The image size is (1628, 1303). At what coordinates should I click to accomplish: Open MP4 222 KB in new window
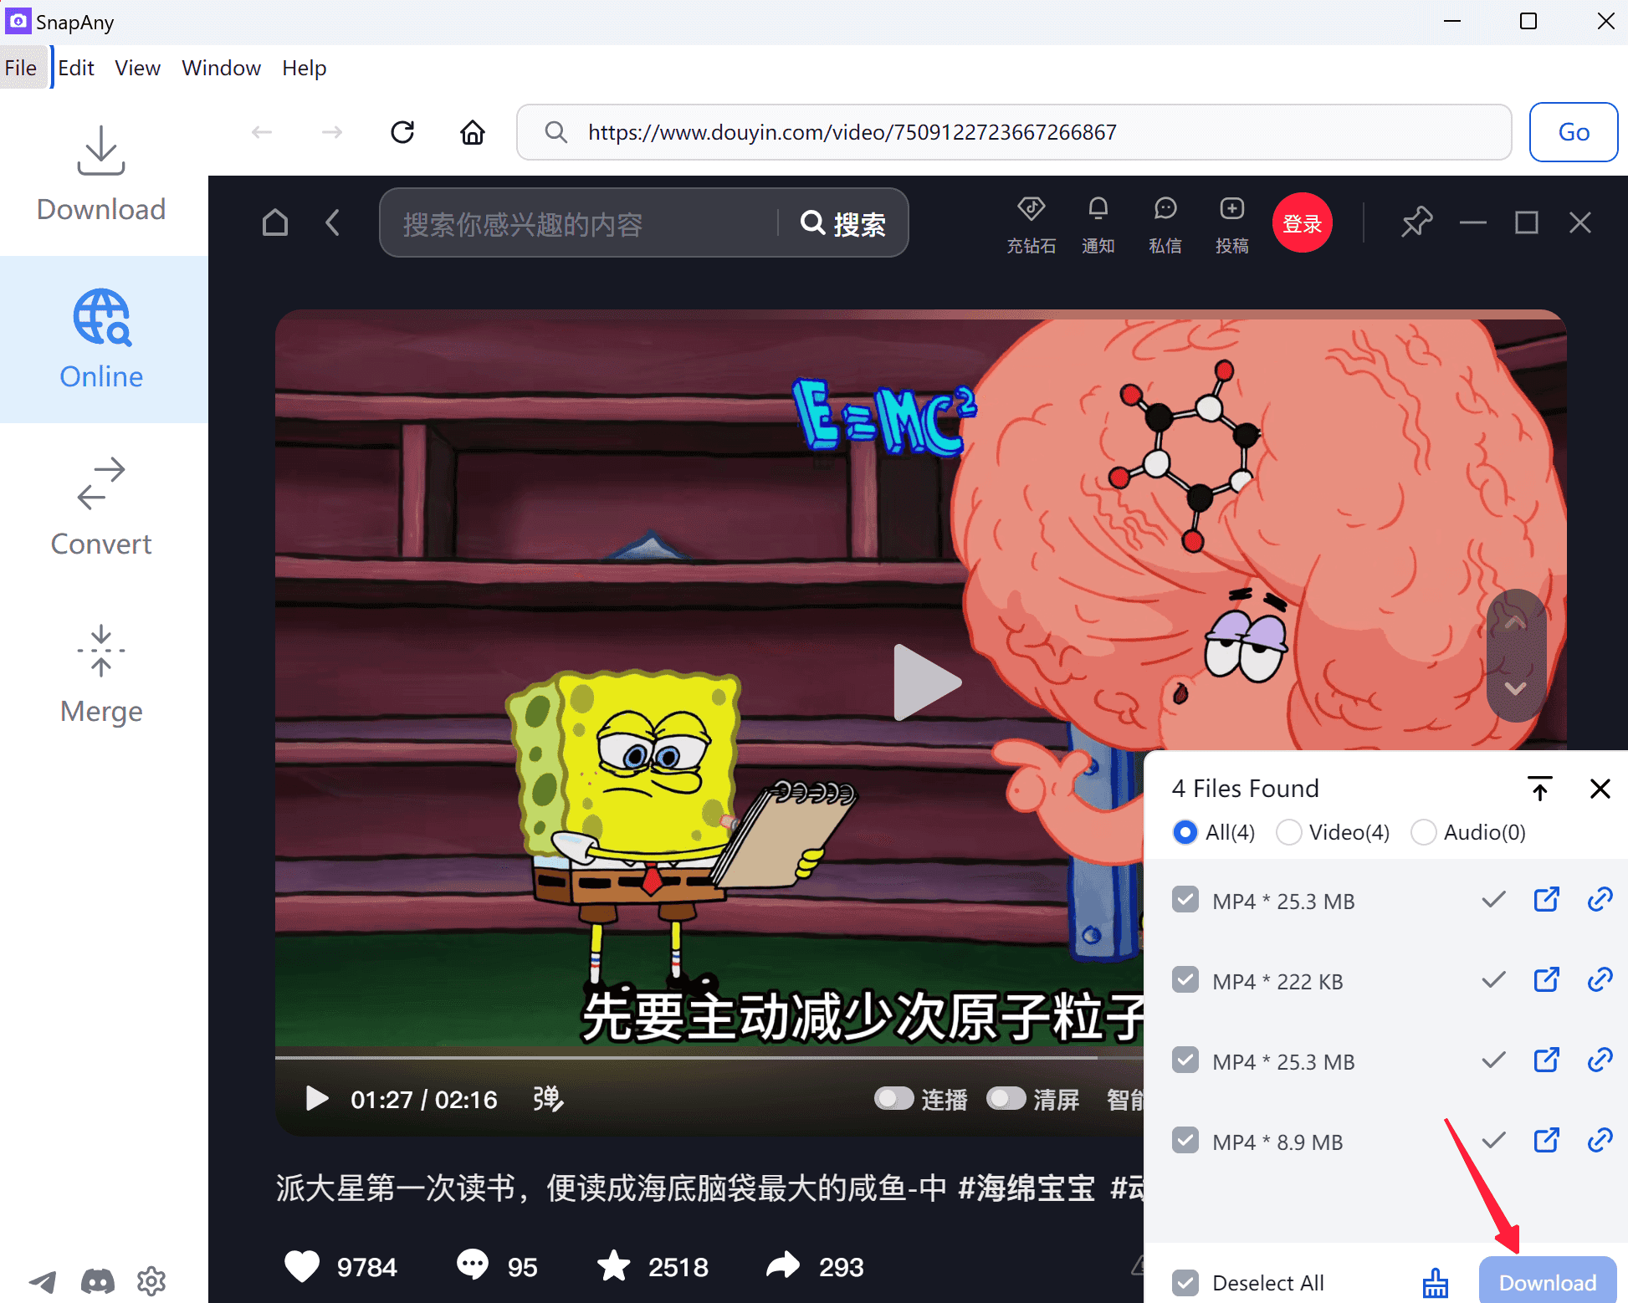(1546, 980)
